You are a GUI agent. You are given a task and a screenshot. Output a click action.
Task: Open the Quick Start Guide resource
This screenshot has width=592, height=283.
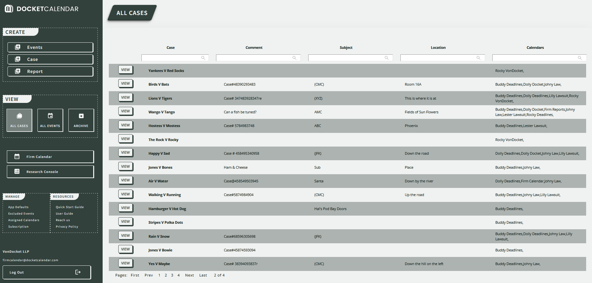(x=70, y=207)
